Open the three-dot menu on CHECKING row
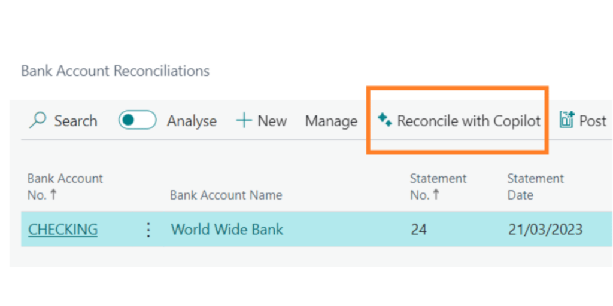 tap(148, 229)
